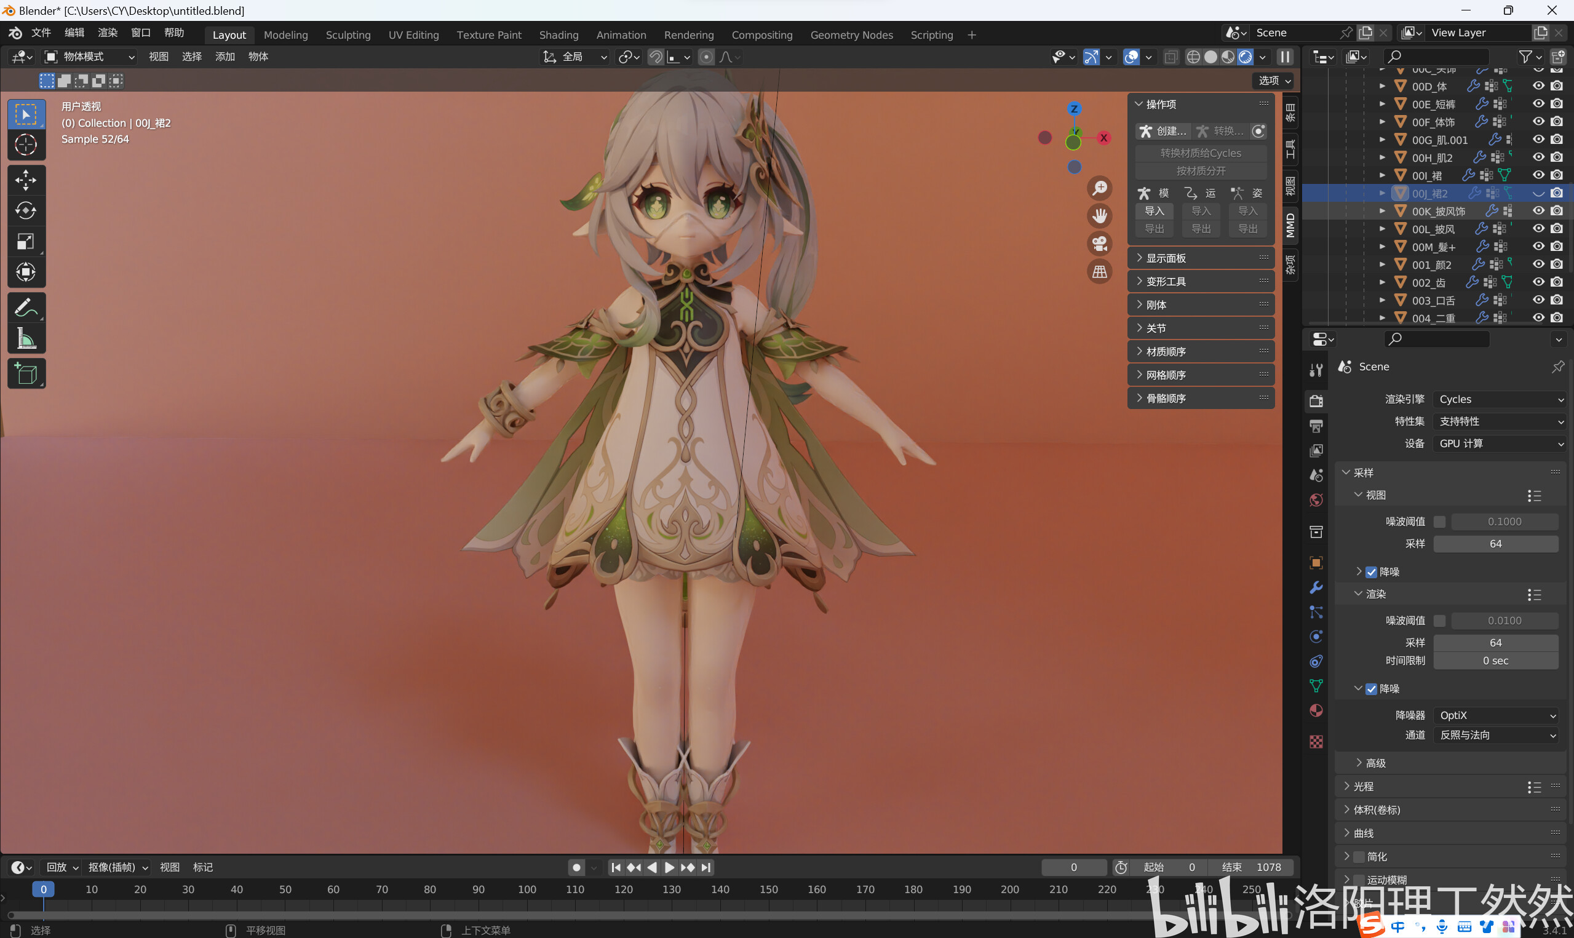Open the World properties globe icon
Screen dimensions: 1574x938
(x=1316, y=500)
